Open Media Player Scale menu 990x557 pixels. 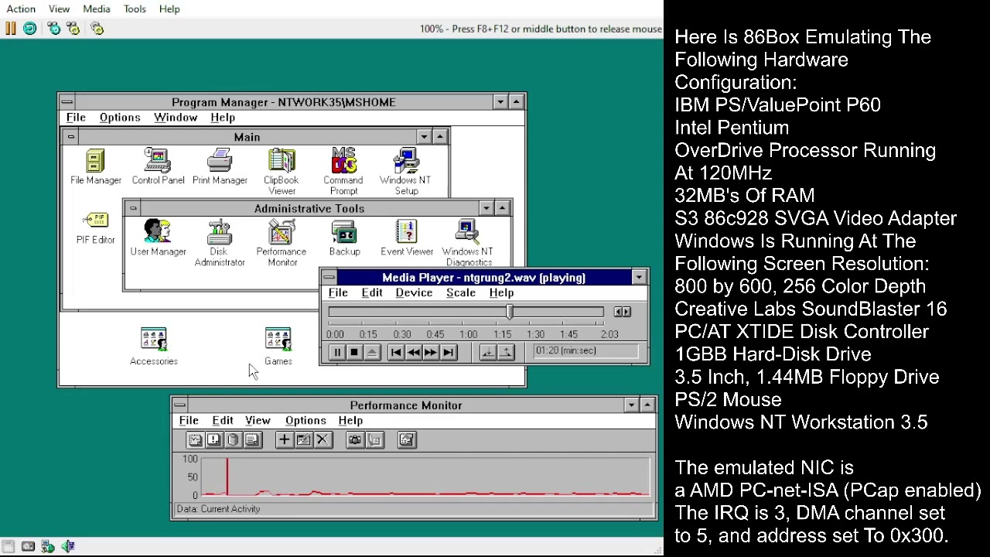(x=461, y=293)
